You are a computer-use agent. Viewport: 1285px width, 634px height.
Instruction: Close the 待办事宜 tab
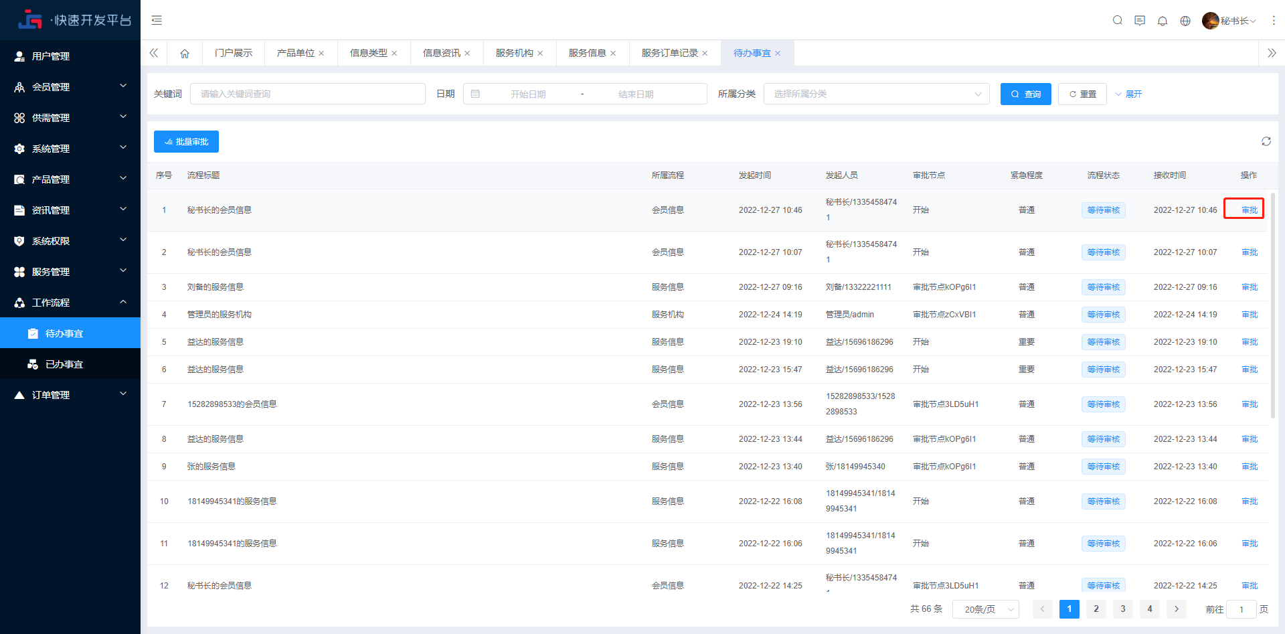[x=778, y=54]
